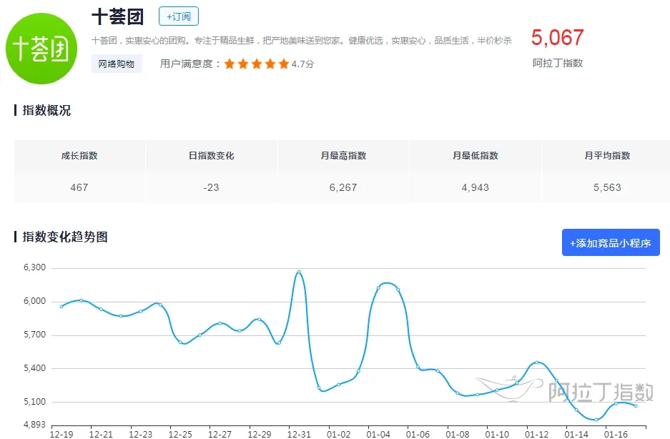670x439 pixels.
Task: Click the 4.7分 rating score
Action: point(303,64)
